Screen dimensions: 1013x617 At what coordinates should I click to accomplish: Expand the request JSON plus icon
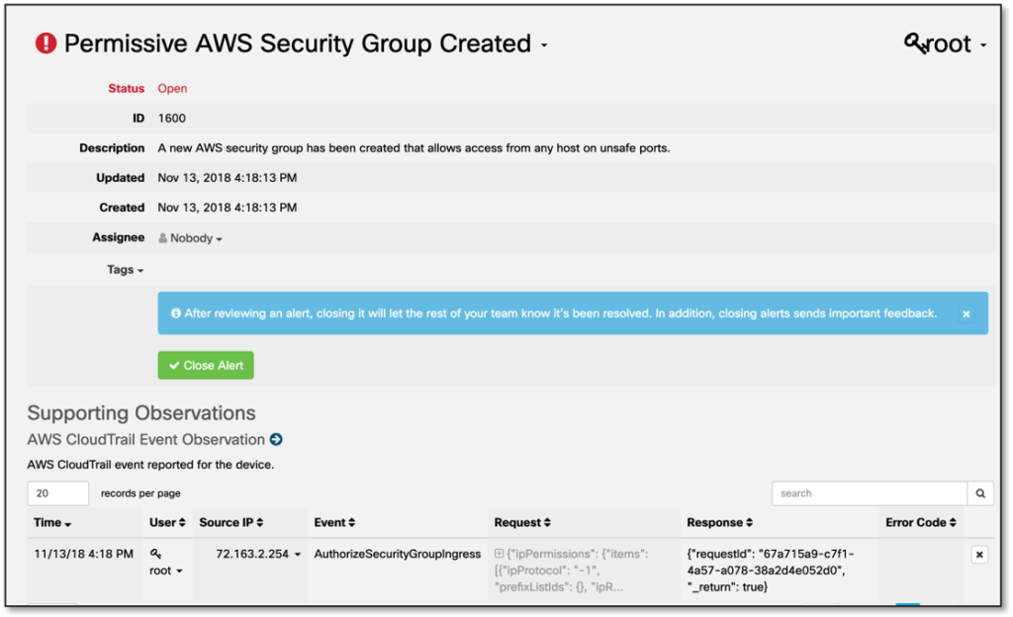[x=499, y=555]
